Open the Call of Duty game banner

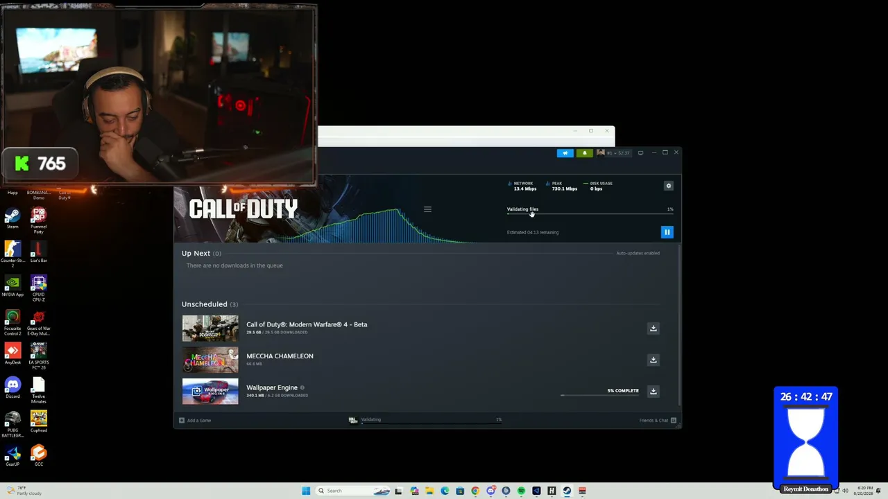coord(244,209)
